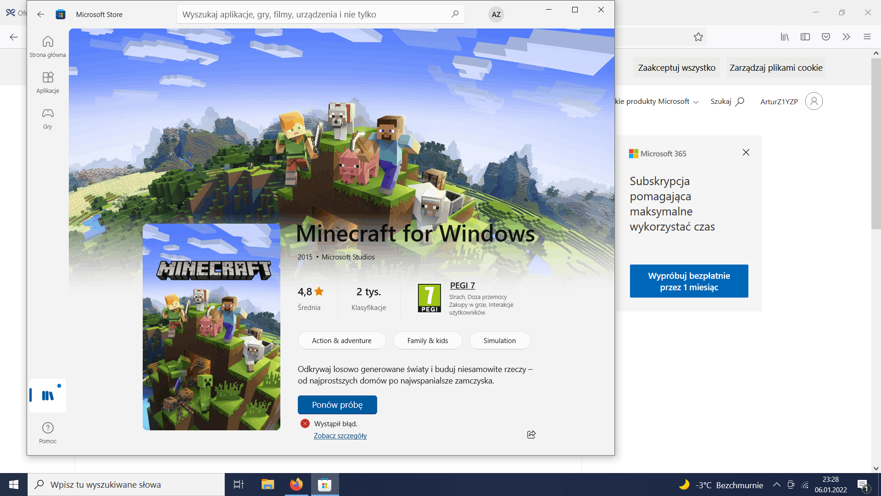Open Pomoc help in sidebar
This screenshot has width=881, height=496.
[48, 433]
